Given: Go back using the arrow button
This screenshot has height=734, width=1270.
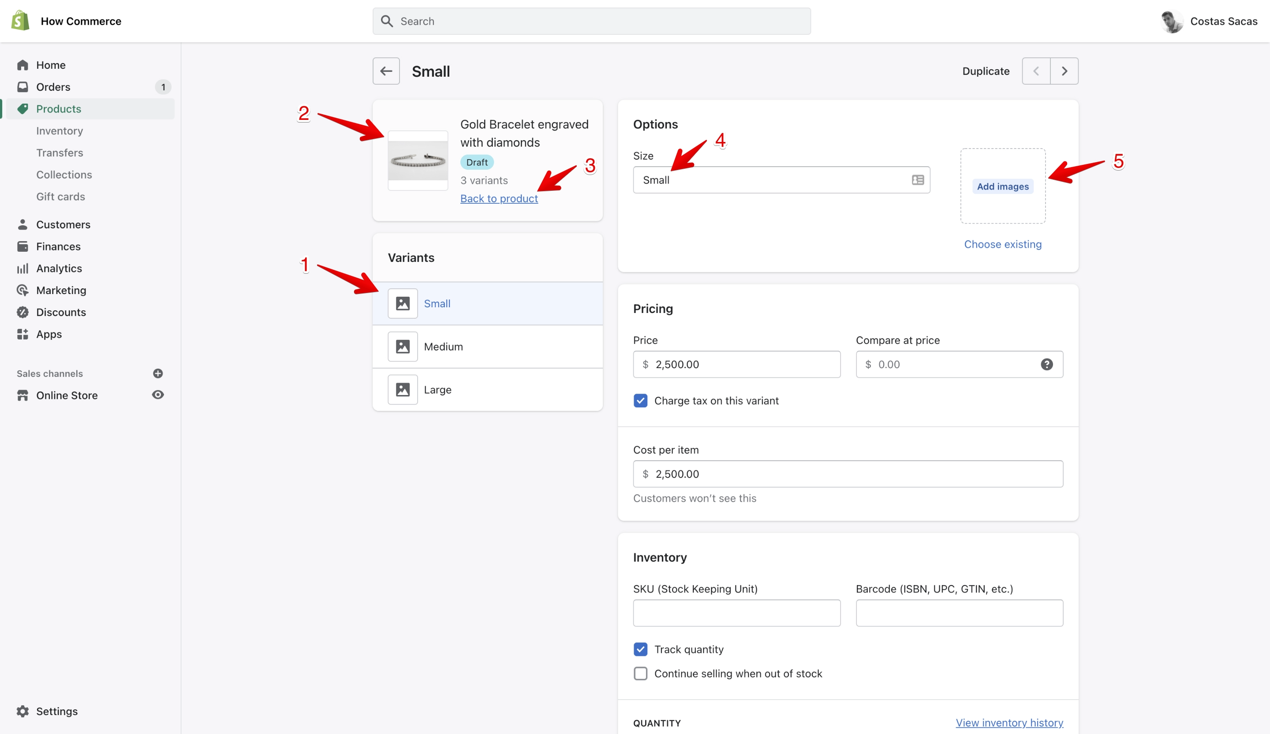Looking at the screenshot, I should (x=386, y=71).
